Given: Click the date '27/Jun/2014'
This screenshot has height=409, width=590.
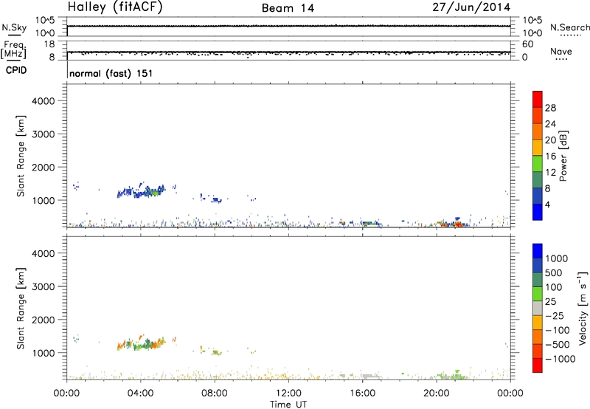Looking at the screenshot, I should pos(471,7).
